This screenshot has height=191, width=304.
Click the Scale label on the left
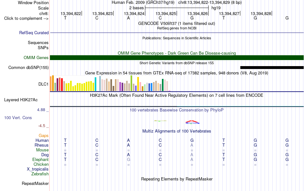(x=43, y=8)
